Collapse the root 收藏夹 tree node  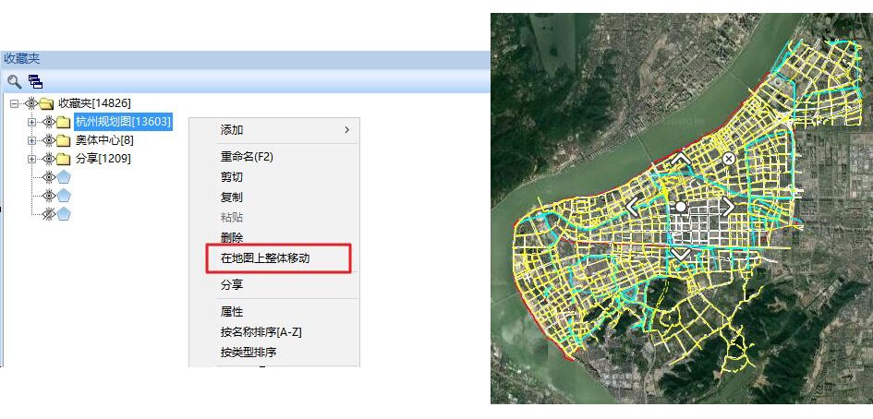tap(14, 103)
